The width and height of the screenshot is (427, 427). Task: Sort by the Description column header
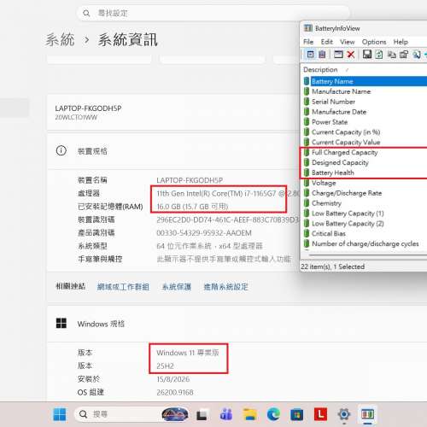coord(320,70)
